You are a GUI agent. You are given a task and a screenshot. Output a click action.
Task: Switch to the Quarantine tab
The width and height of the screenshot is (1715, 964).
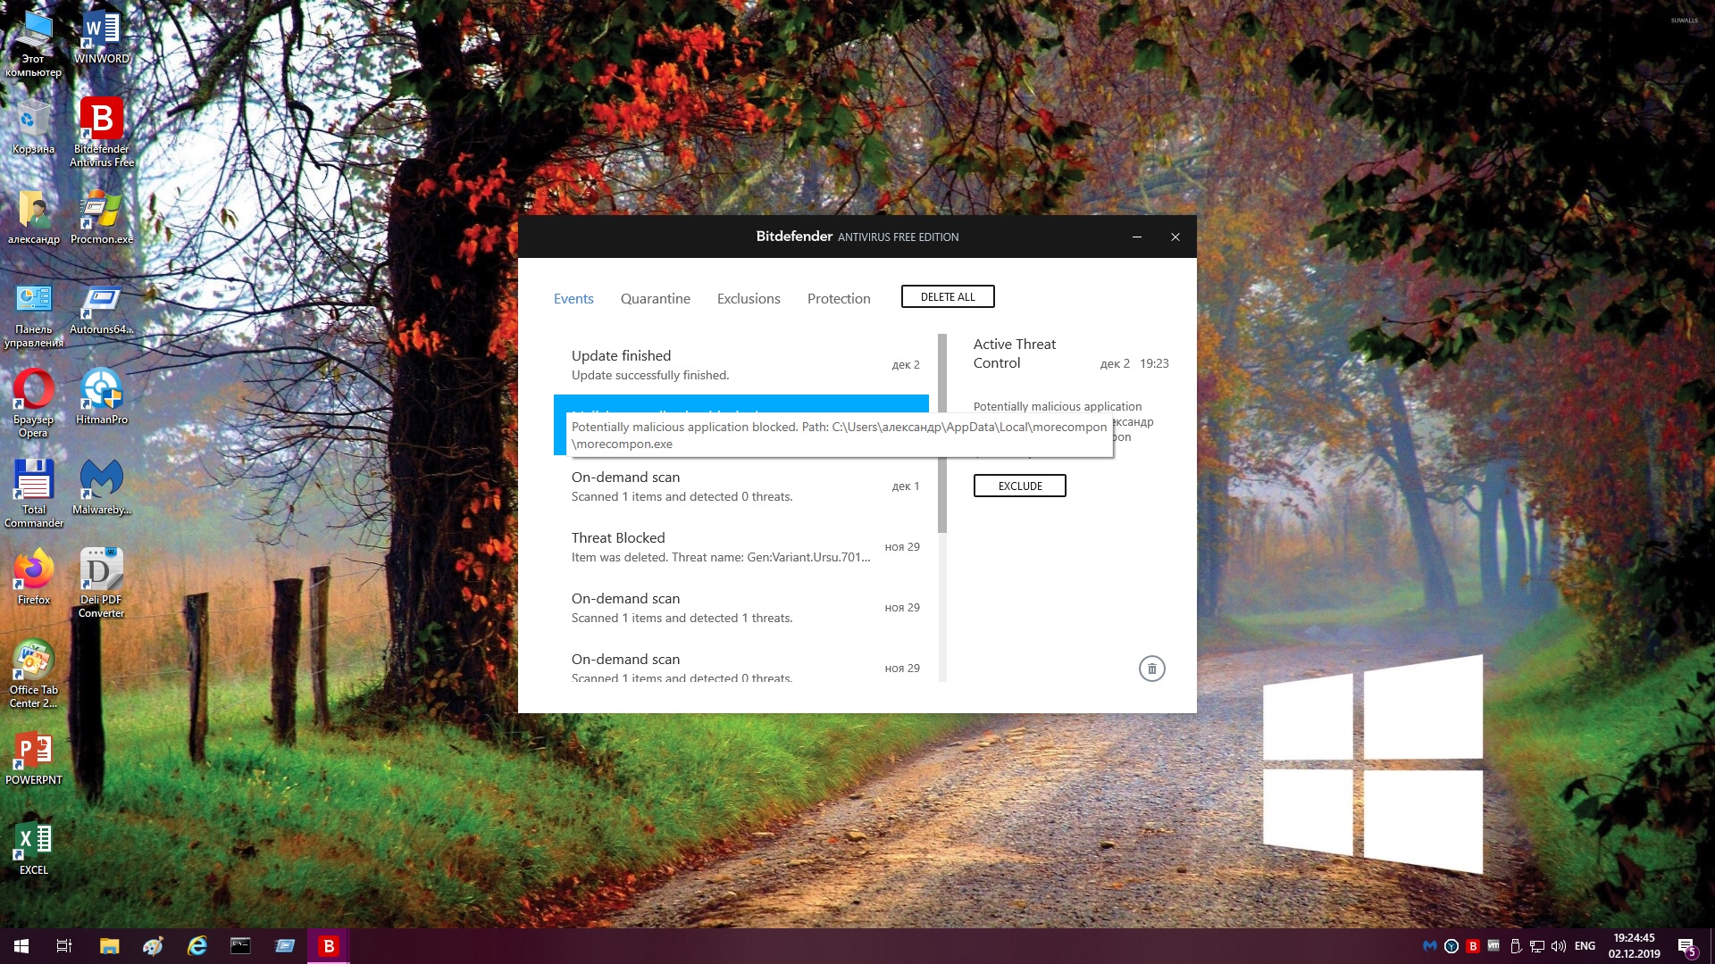(655, 298)
